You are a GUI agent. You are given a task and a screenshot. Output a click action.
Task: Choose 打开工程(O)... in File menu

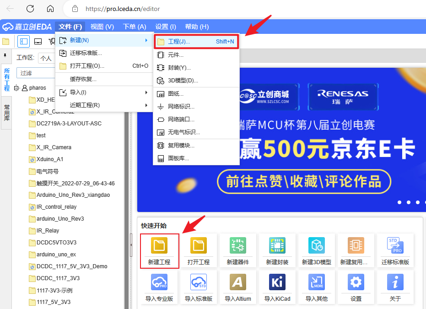click(104, 66)
